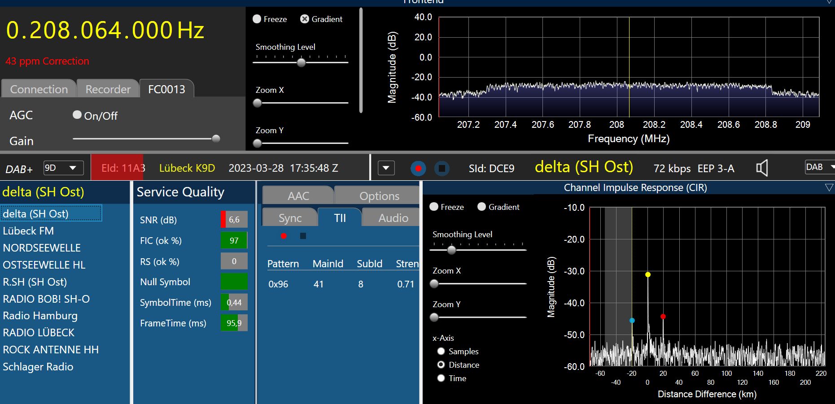Click the Gain slider handle
Image resolution: width=835 pixels, height=404 pixels.
tap(216, 139)
